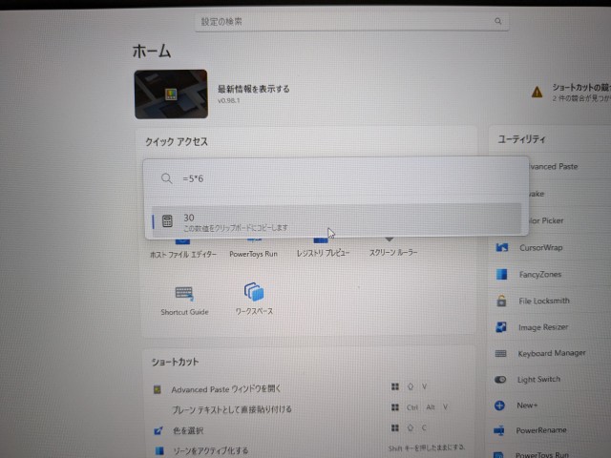
Task: Open Shortcut Guide from quick access
Action: [x=184, y=296]
